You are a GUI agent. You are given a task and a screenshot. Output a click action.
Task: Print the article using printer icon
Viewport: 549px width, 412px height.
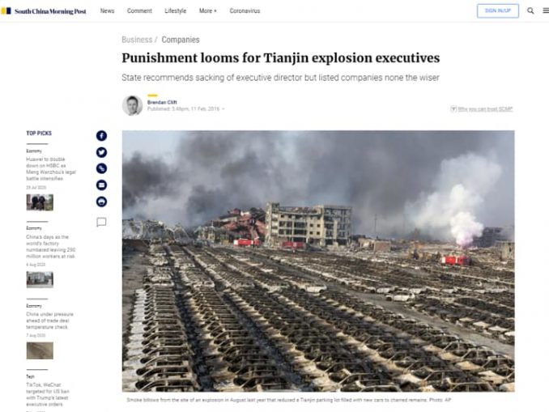[x=101, y=202]
